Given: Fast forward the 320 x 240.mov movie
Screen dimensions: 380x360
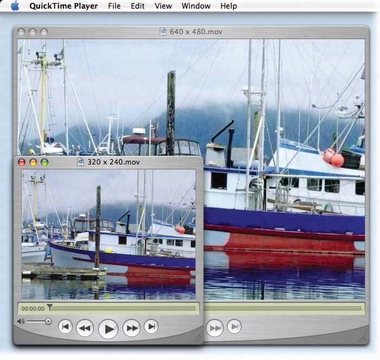Looking at the screenshot, I should pos(131,328).
